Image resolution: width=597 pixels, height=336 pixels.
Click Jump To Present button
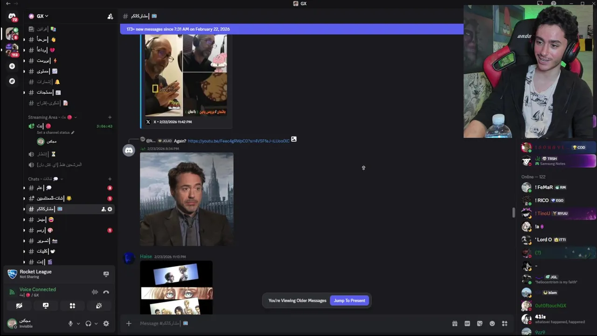point(349,301)
